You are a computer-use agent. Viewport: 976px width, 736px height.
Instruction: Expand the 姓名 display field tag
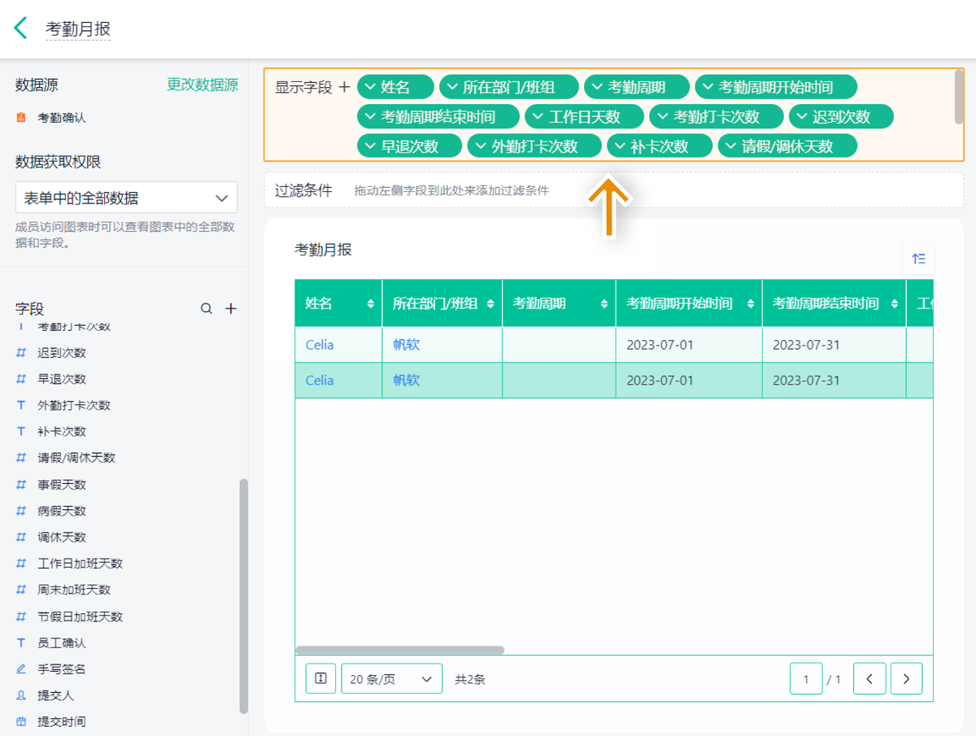[370, 87]
